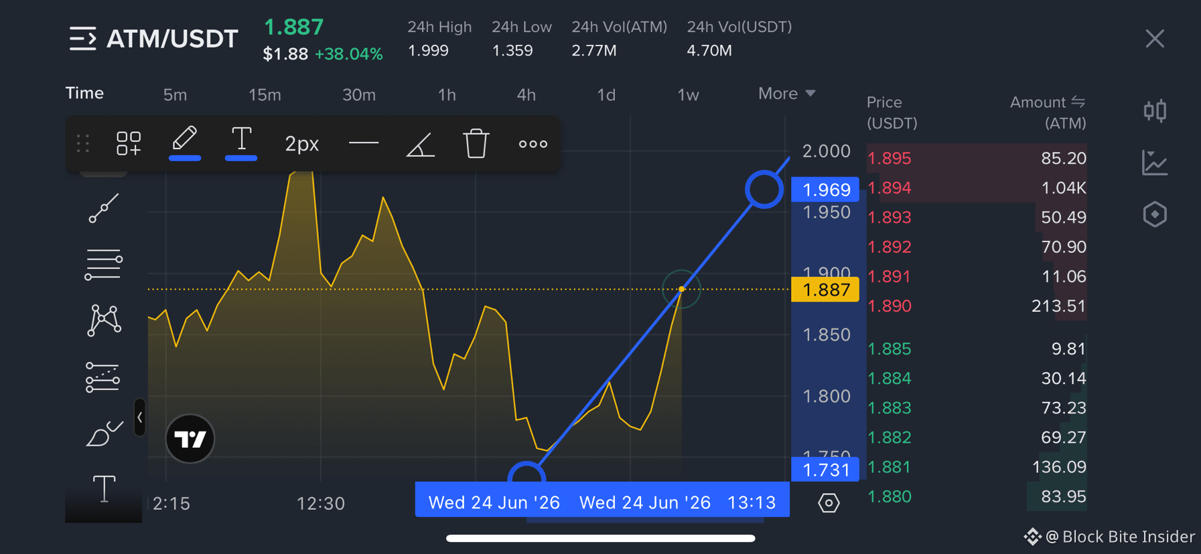Open the Fibonacci retracement tool
1201x554 pixels.
[x=103, y=264]
